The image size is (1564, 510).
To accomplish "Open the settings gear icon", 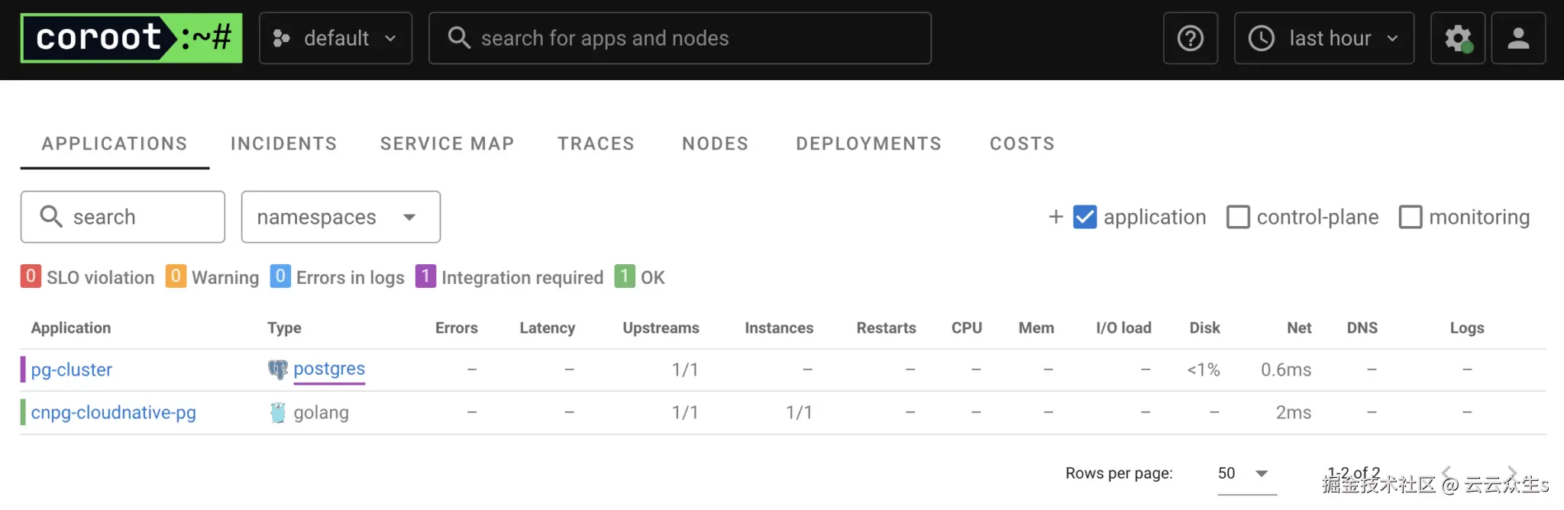I will point(1457,38).
